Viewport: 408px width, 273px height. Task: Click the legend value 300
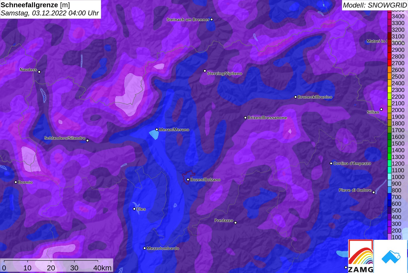click(x=397, y=224)
